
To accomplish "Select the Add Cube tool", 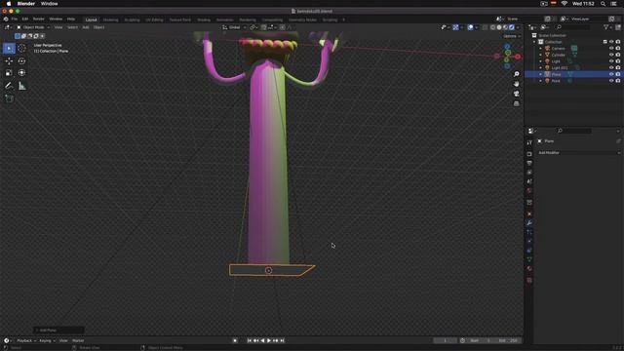I will click(9, 98).
